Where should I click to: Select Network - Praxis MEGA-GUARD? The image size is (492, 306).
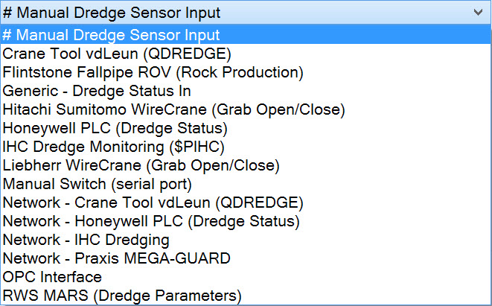click(117, 258)
